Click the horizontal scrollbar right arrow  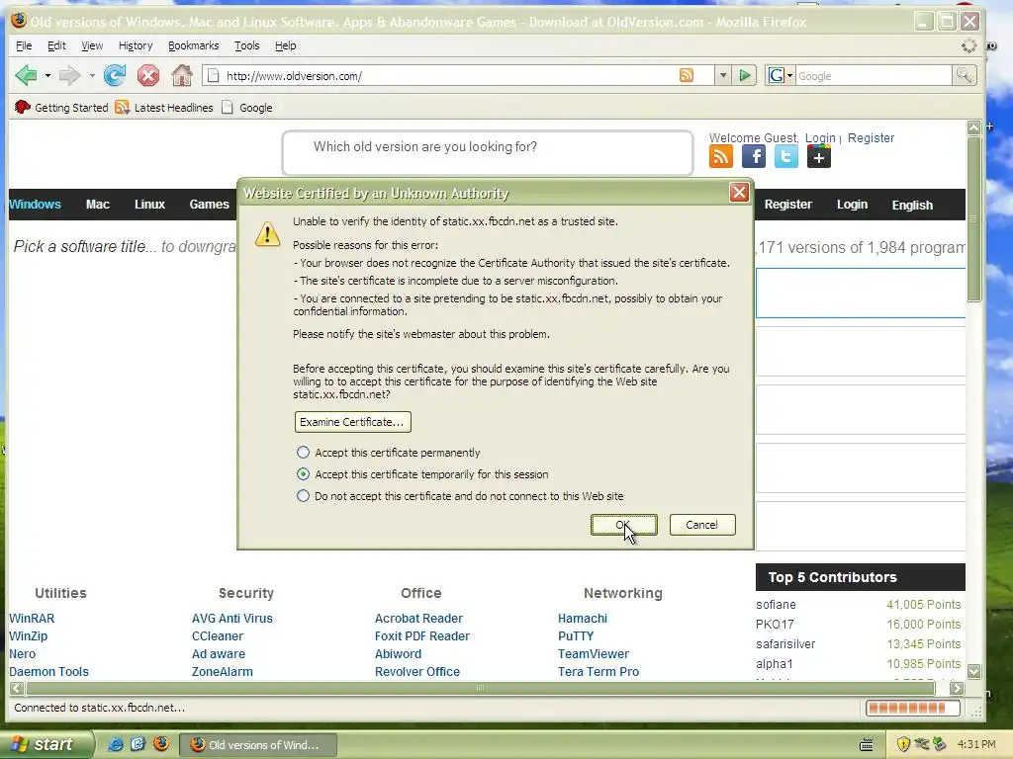click(957, 689)
